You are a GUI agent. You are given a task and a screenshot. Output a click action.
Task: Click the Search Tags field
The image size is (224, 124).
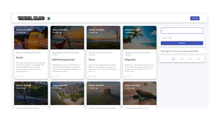(182, 38)
